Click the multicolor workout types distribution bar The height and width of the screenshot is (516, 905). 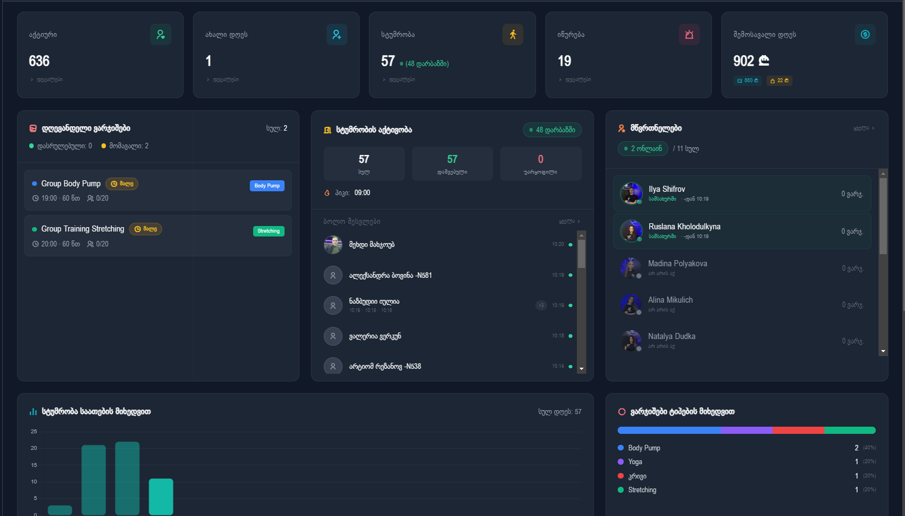click(746, 430)
